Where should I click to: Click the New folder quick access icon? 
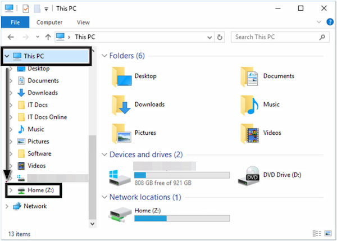pos(37,8)
